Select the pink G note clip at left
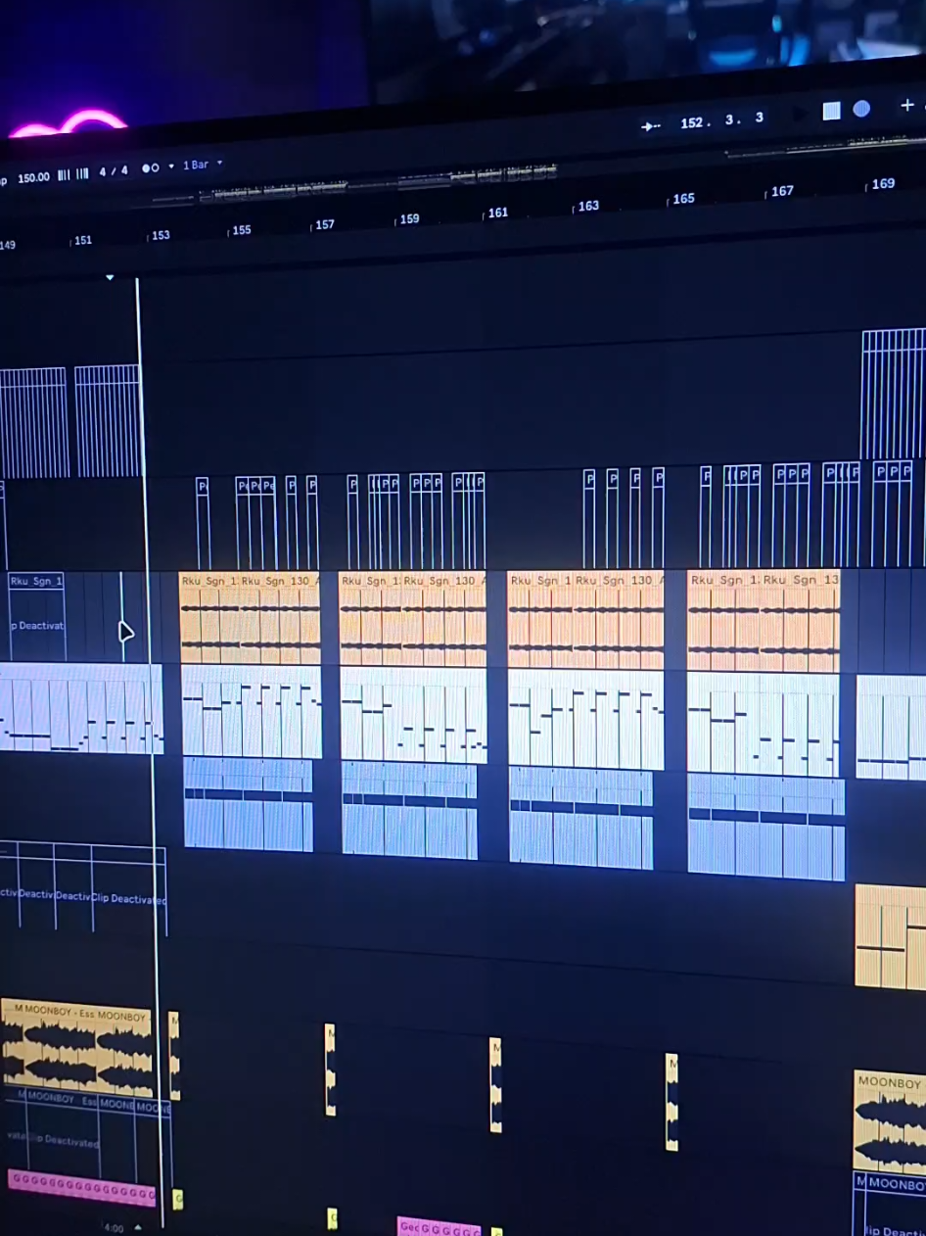This screenshot has height=1236, width=926. pyautogui.click(x=81, y=1187)
